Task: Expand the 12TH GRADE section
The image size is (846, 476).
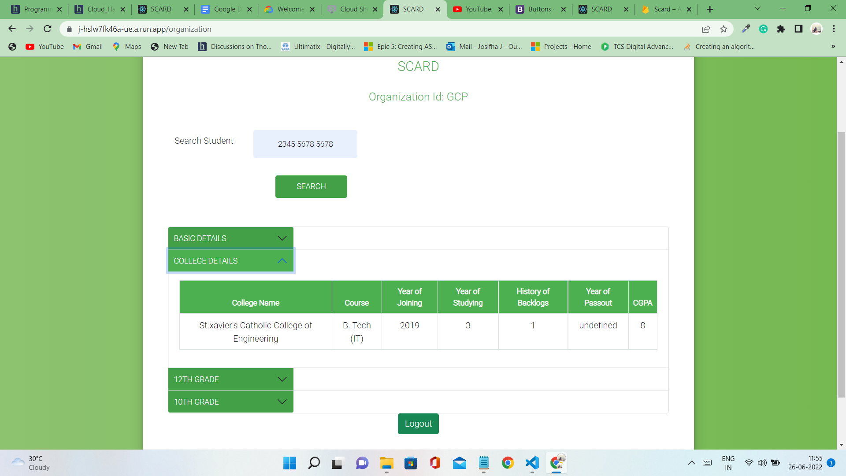Action: pyautogui.click(x=230, y=379)
